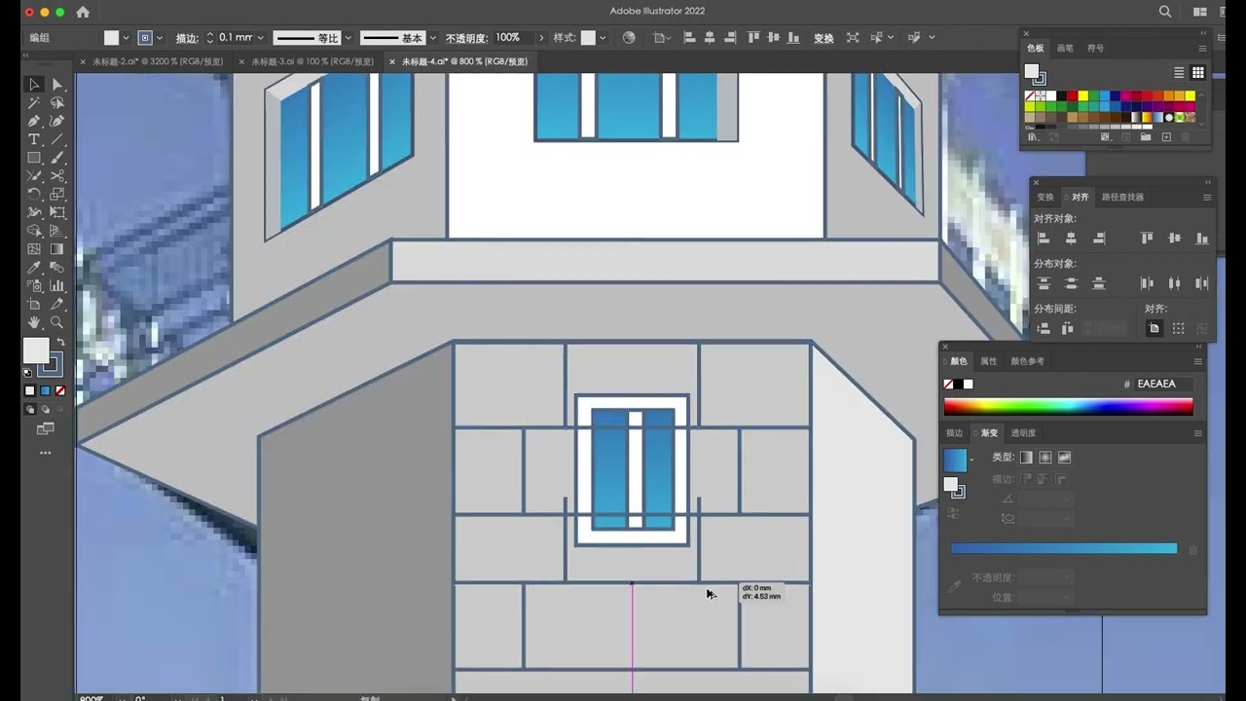Swap fill and stroke arrows in toolbox
The image size is (1246, 701).
coord(60,343)
